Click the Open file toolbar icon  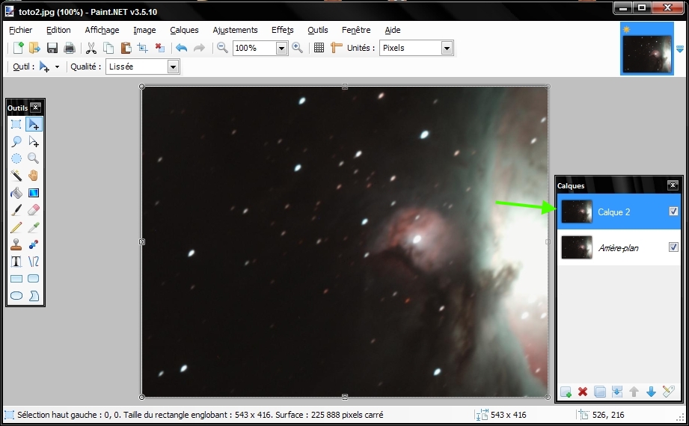34,48
